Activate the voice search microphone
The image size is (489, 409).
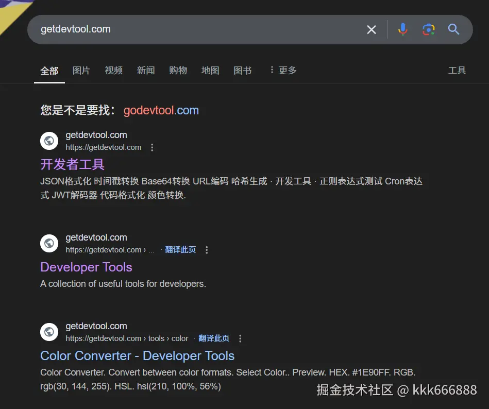[402, 29]
